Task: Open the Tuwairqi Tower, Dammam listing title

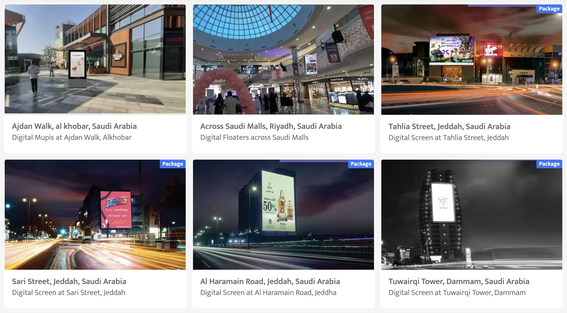Action: tap(459, 281)
